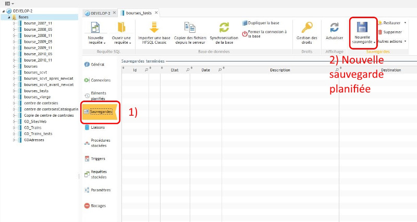The image size is (417, 222).
Task: Open the Triggers section
Action: [95, 159]
